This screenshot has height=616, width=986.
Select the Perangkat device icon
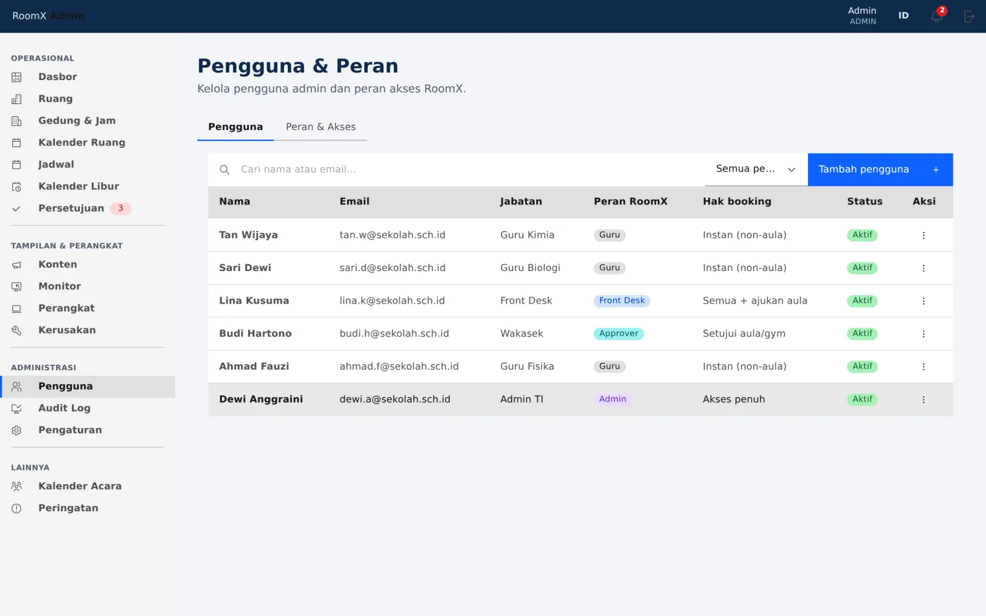[x=17, y=309]
